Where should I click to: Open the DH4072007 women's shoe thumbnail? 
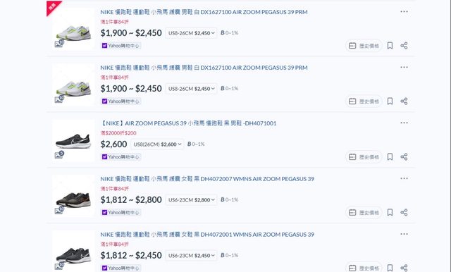pyautogui.click(x=73, y=197)
